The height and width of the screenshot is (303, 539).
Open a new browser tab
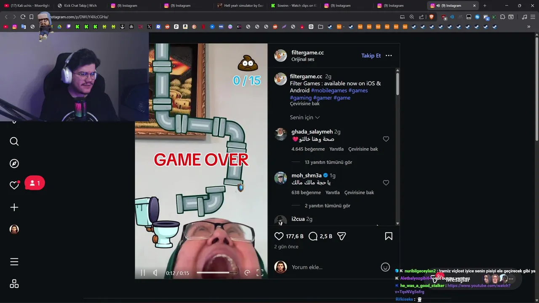(485, 5)
